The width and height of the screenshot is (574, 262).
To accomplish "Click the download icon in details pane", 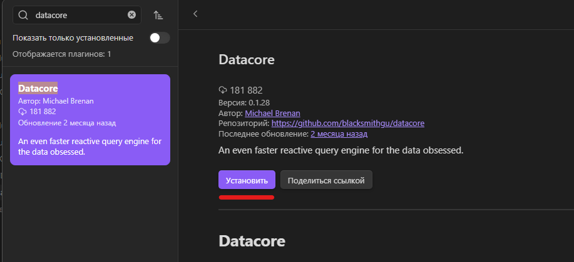I will (223, 90).
